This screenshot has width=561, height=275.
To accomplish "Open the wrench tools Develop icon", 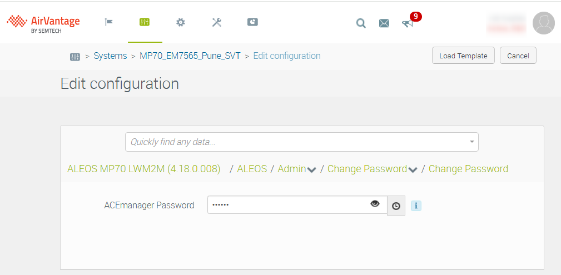I will click(x=217, y=22).
